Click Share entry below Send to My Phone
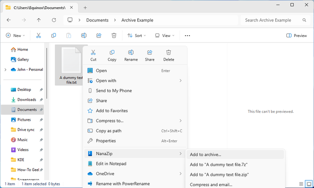314x188 pixels. point(135,101)
